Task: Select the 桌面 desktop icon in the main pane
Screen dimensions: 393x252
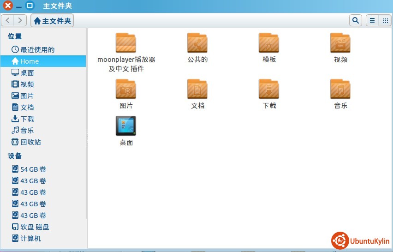Action: pos(126,126)
